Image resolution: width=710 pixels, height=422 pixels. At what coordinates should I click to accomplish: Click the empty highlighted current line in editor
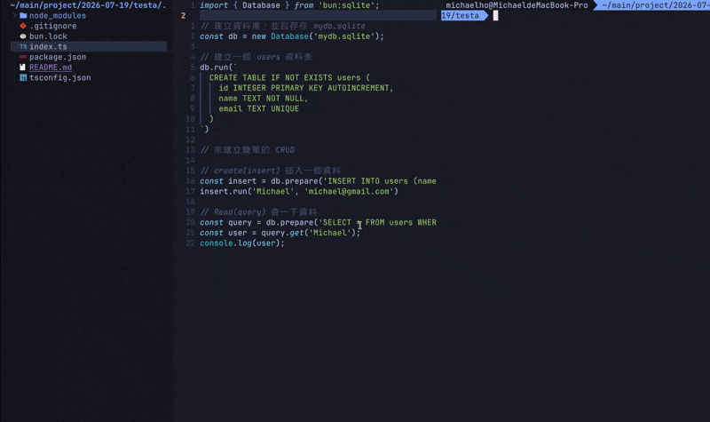tap(318, 16)
